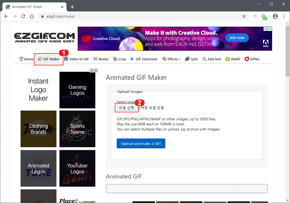Viewport: 290px width, 203px height.
Task: Open the Chrome extensions dropdown area
Action: tap(254, 16)
